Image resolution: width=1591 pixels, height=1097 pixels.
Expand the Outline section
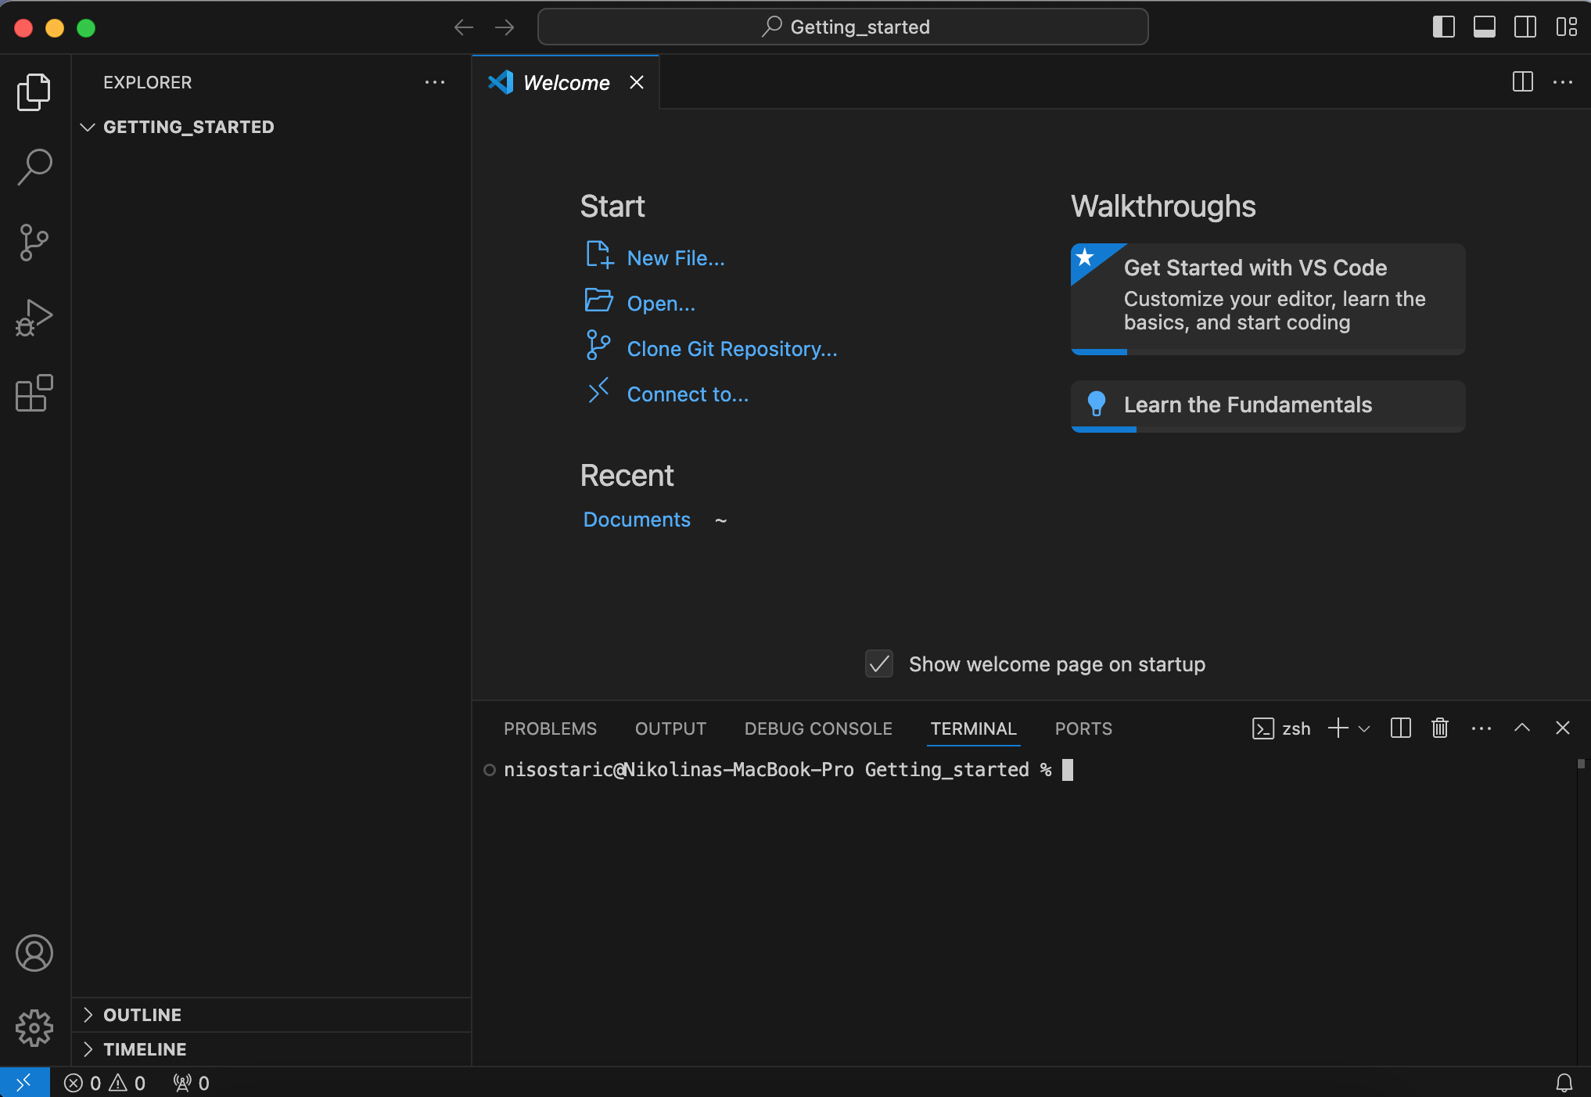click(x=142, y=1015)
